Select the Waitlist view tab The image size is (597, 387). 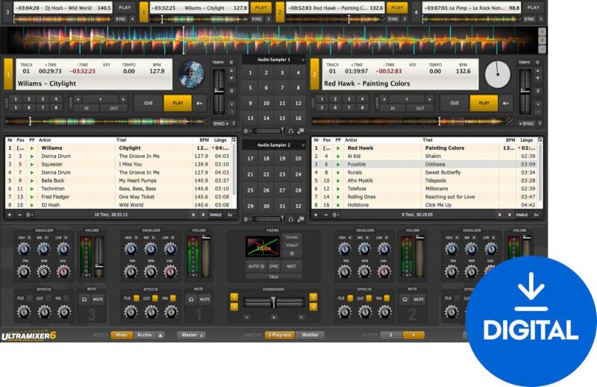(311, 335)
